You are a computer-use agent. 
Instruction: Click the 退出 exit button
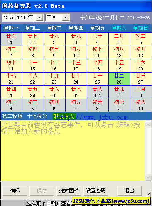point(130,191)
